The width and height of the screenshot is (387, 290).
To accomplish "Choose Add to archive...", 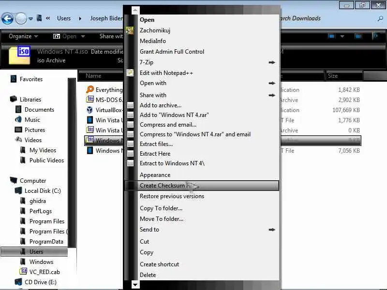I will tap(202, 105).
